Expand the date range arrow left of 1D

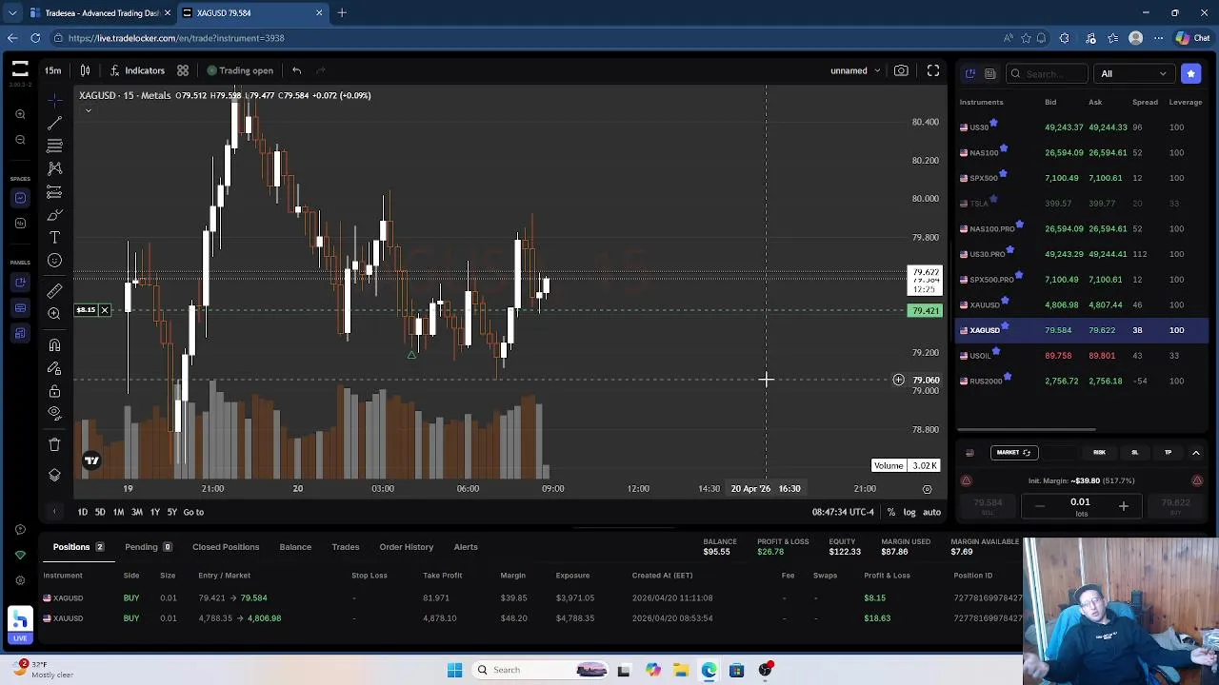(x=54, y=512)
